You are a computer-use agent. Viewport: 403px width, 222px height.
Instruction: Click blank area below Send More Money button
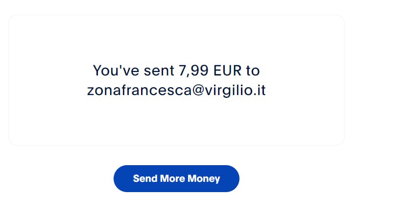(x=176, y=208)
